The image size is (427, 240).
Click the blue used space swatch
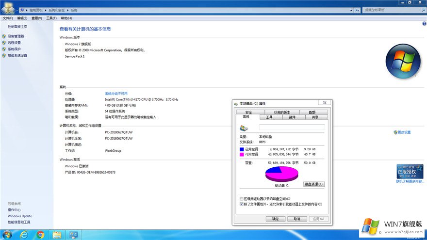point(242,149)
